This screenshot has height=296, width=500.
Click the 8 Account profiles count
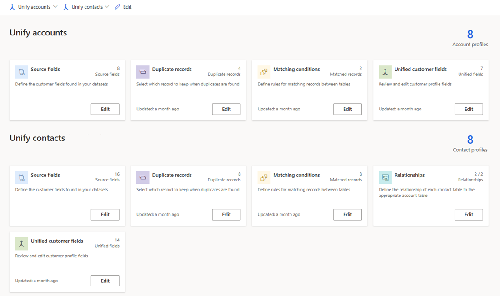click(x=470, y=34)
